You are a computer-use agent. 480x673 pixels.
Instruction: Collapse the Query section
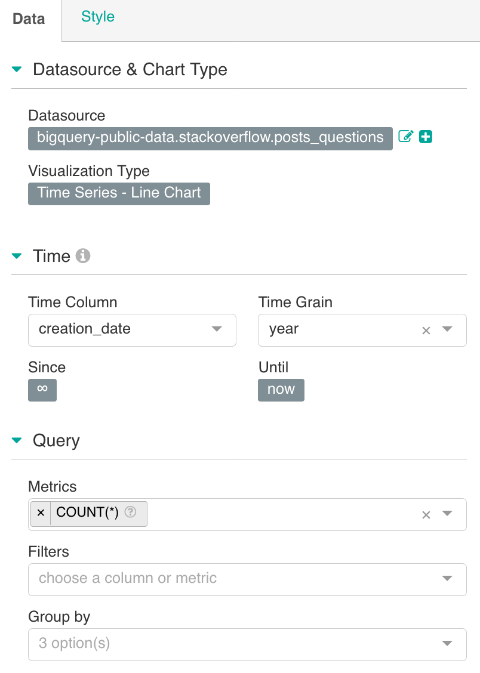17,441
